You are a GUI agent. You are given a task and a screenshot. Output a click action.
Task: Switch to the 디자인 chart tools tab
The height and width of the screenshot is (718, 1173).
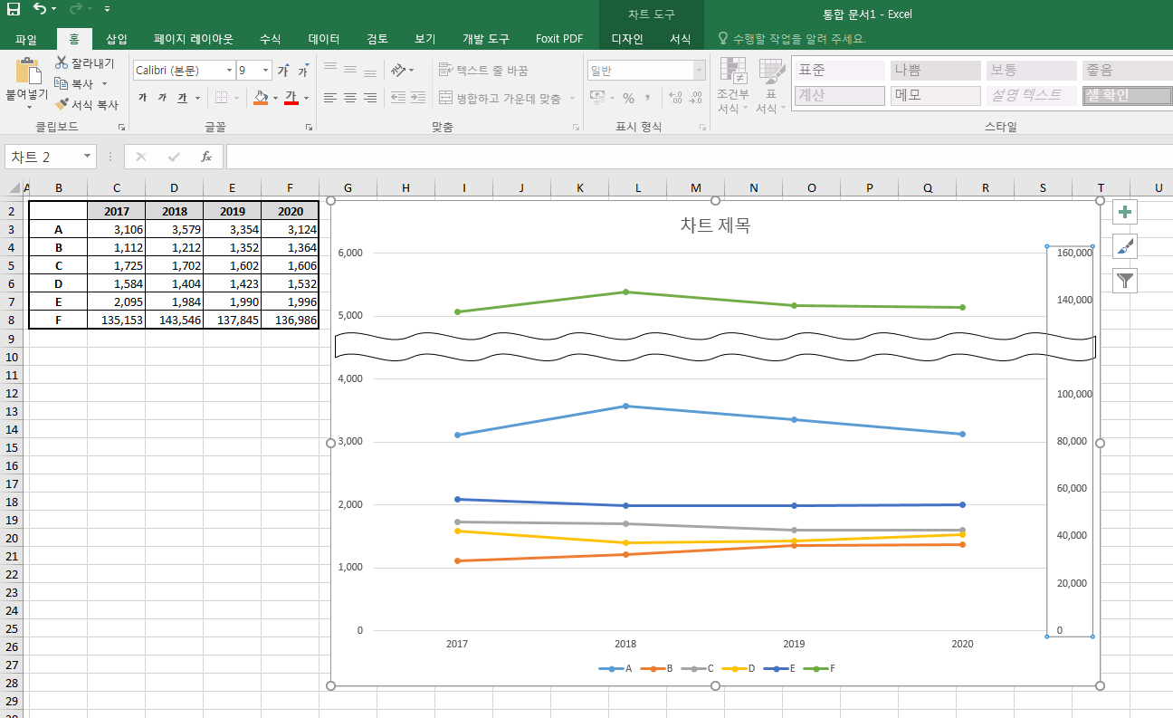tap(627, 39)
